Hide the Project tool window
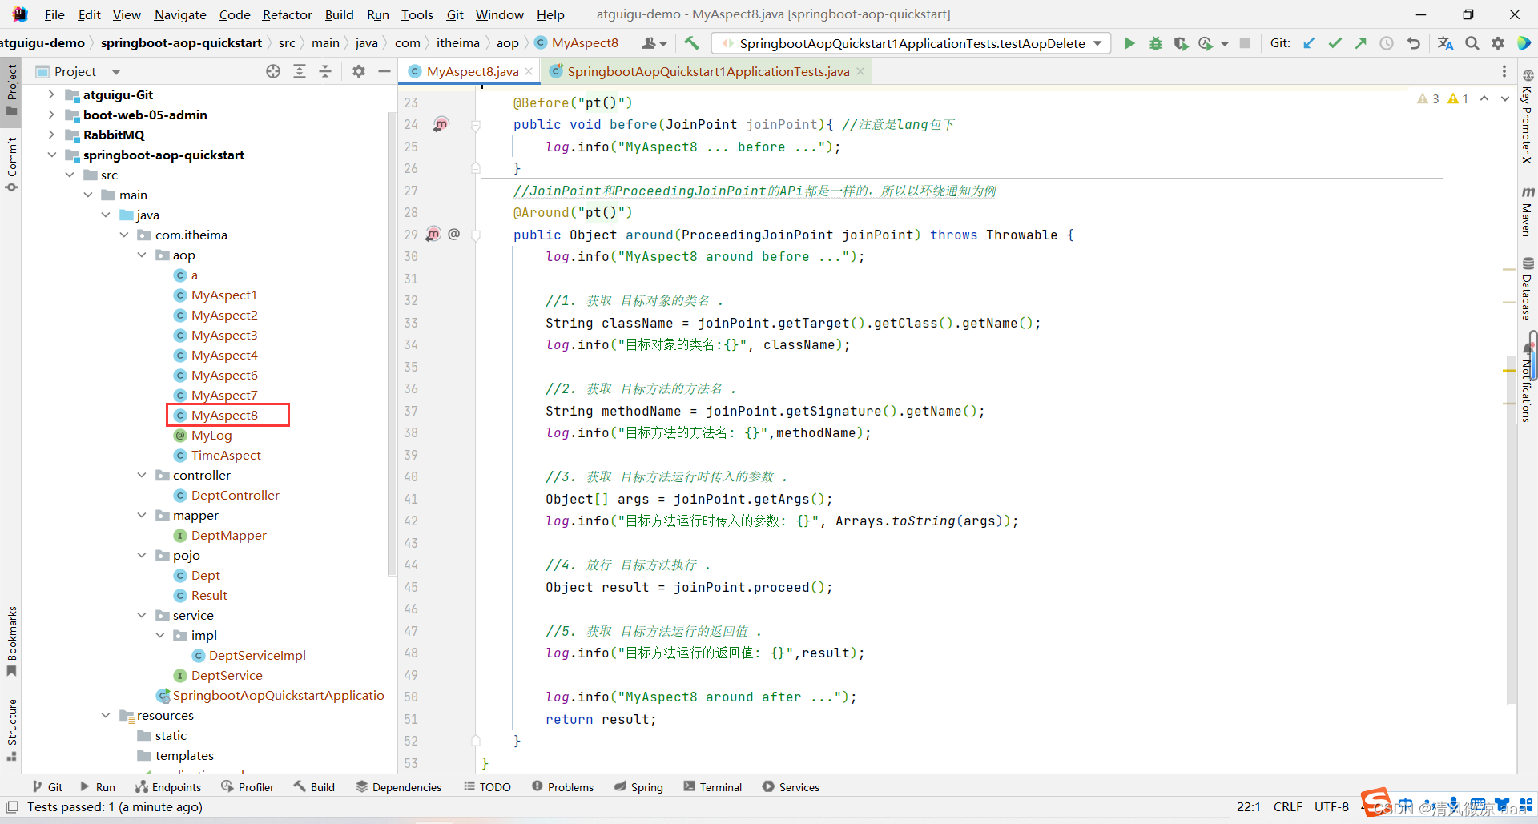1538x824 pixels. (384, 71)
